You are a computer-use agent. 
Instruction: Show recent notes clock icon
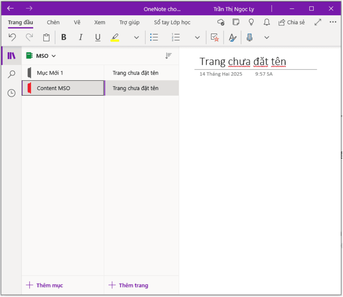(11, 93)
